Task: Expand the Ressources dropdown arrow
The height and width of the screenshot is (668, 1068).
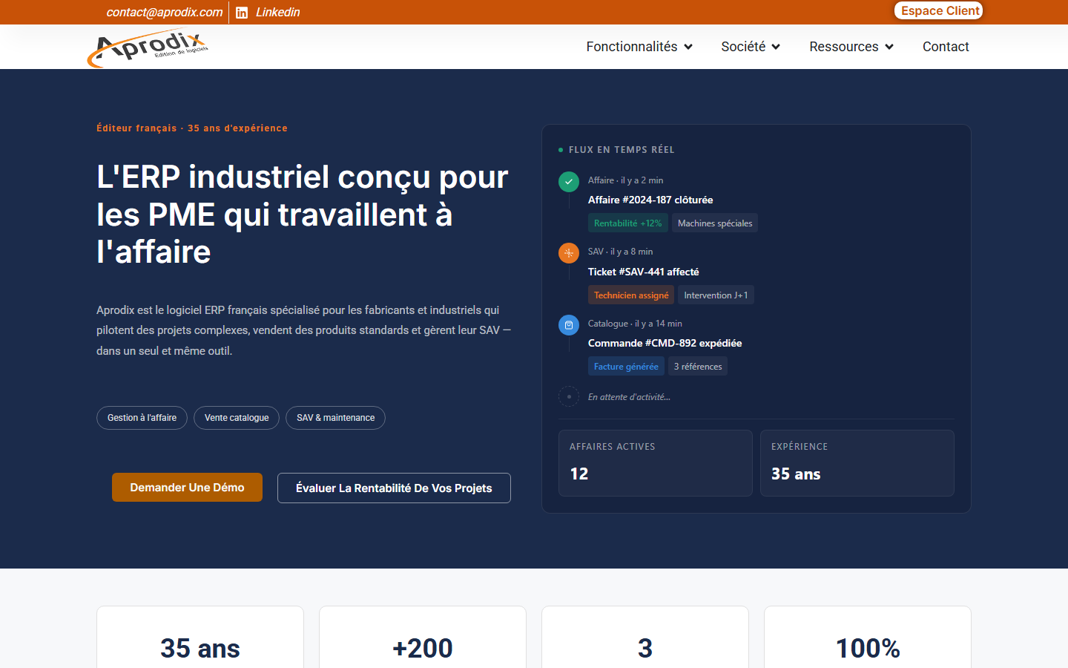Action: tap(889, 47)
